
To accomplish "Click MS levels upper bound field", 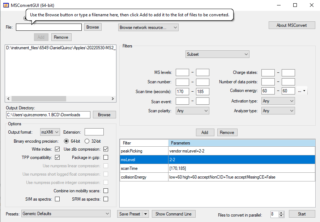I will coord(202,72).
